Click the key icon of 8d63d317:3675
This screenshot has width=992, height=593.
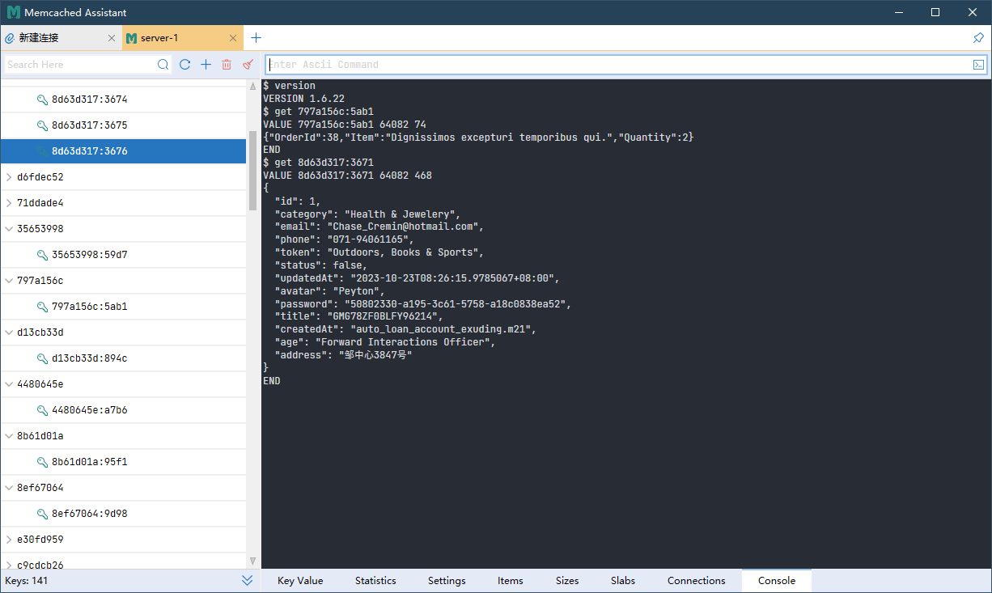pos(43,125)
